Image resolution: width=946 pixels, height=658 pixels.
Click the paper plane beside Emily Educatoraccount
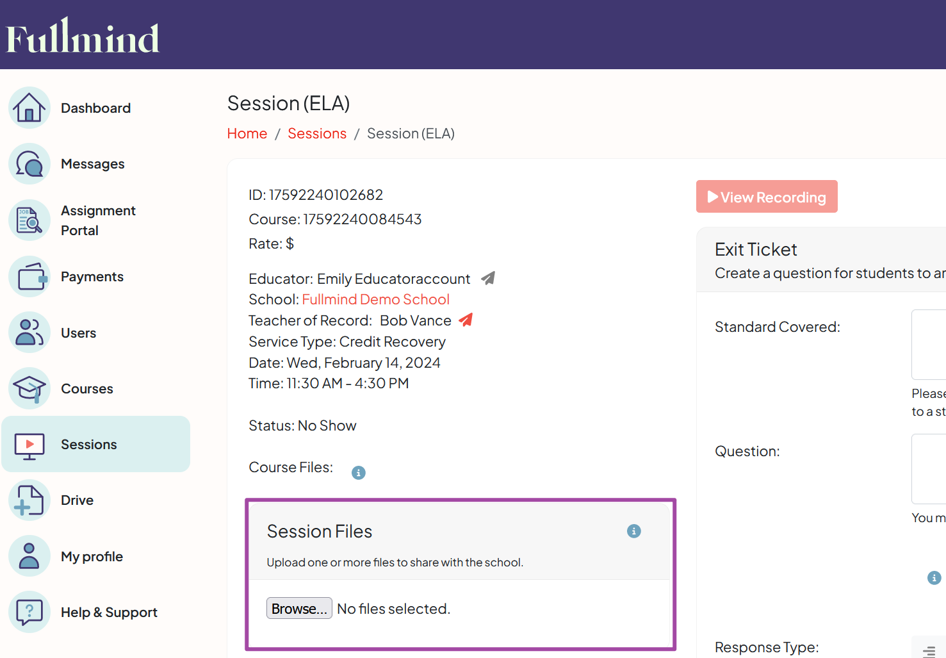point(487,277)
